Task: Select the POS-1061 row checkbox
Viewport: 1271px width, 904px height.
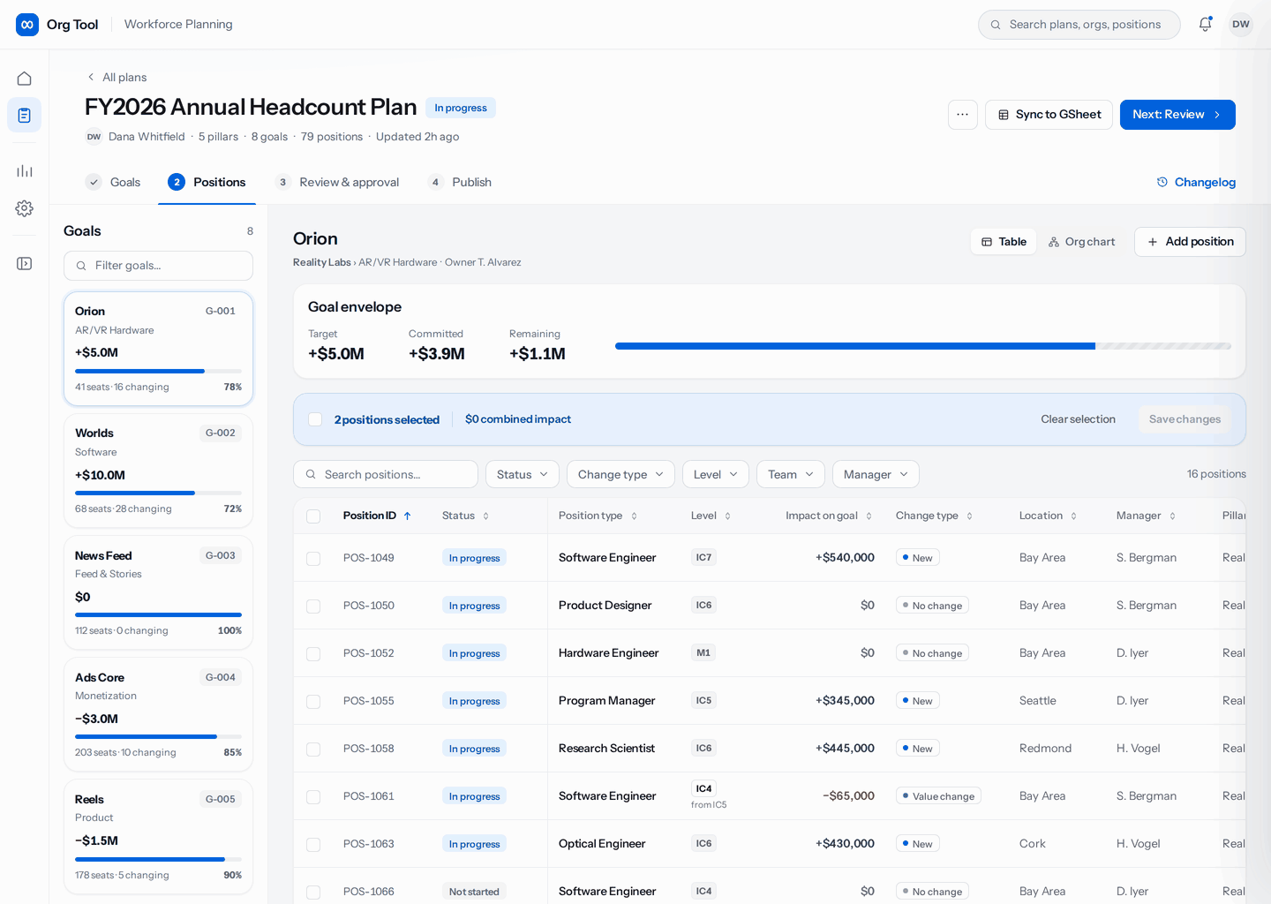Action: 313,797
